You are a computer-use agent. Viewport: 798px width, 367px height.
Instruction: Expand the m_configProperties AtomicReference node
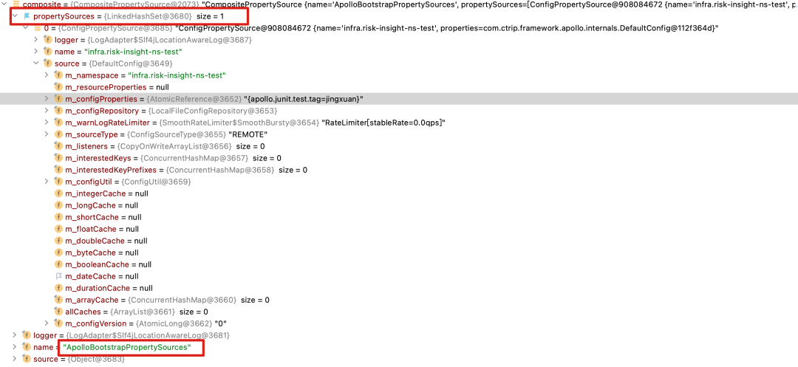(47, 99)
